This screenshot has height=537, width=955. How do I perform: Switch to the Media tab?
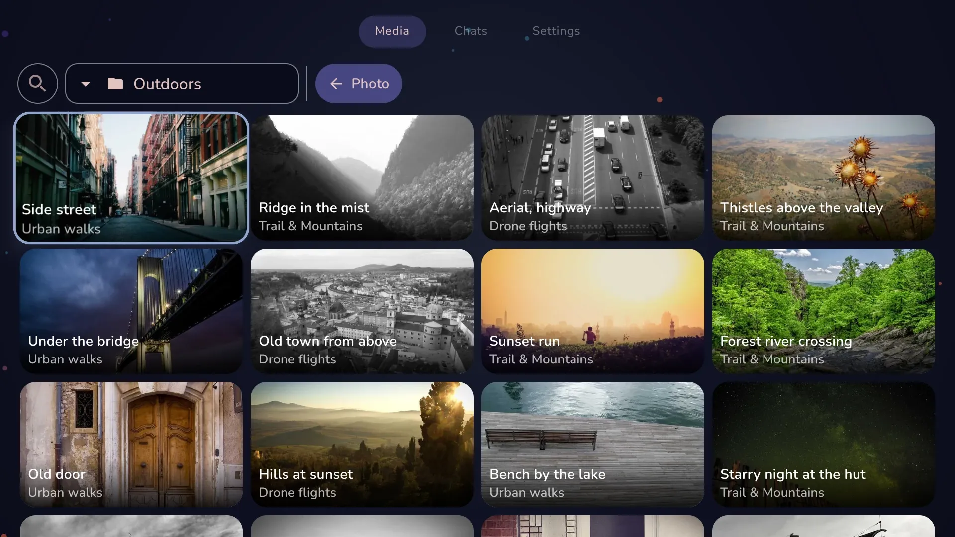click(x=392, y=31)
